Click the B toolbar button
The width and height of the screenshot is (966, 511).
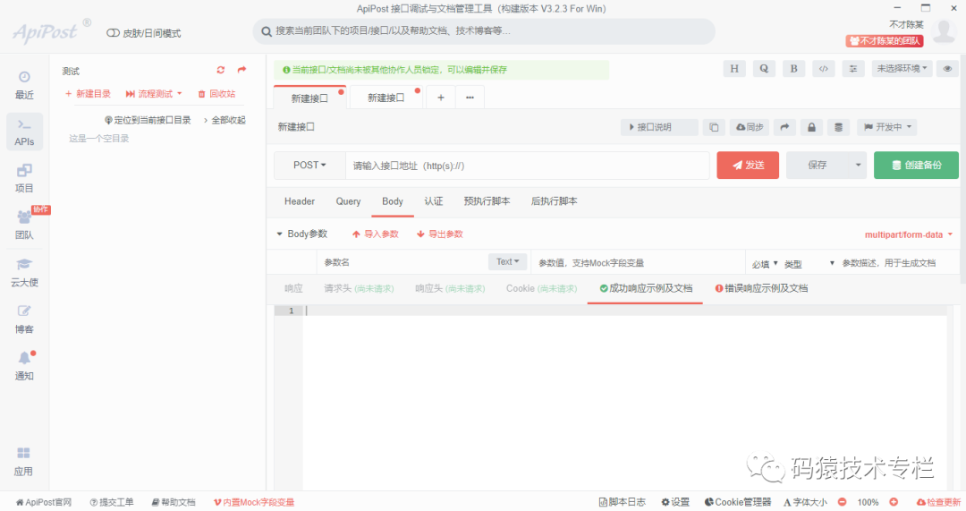click(x=793, y=68)
